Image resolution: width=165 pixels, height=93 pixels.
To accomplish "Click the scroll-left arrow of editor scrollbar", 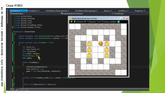I will pos(19,89).
